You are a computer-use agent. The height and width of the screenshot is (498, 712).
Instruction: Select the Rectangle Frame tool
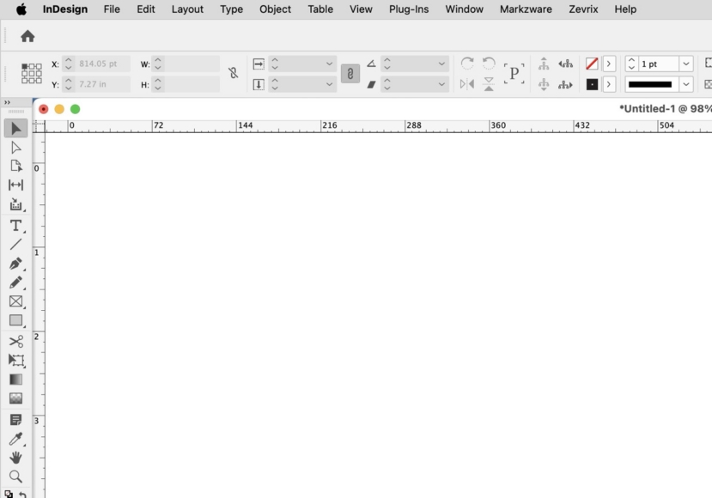16,301
